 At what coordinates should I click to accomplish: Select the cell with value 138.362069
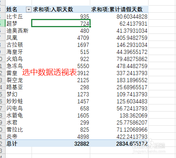[x=119, y=115]
